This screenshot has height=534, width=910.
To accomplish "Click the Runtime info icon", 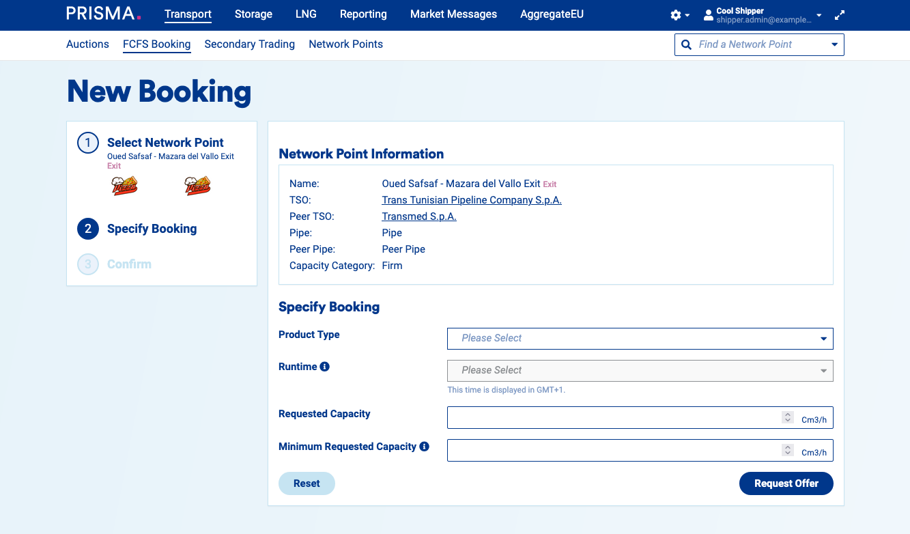I will (x=325, y=367).
